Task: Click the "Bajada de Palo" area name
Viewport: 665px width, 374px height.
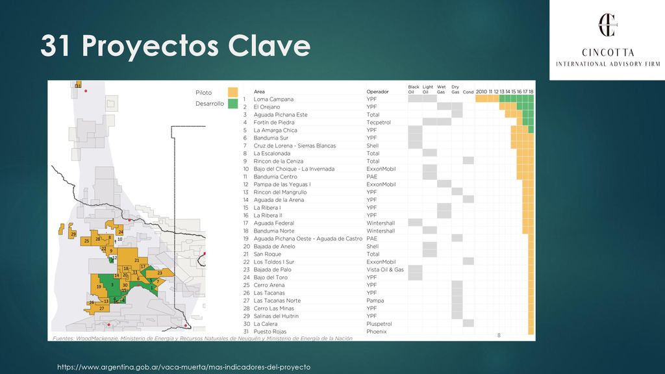Action: pyautogui.click(x=272, y=269)
